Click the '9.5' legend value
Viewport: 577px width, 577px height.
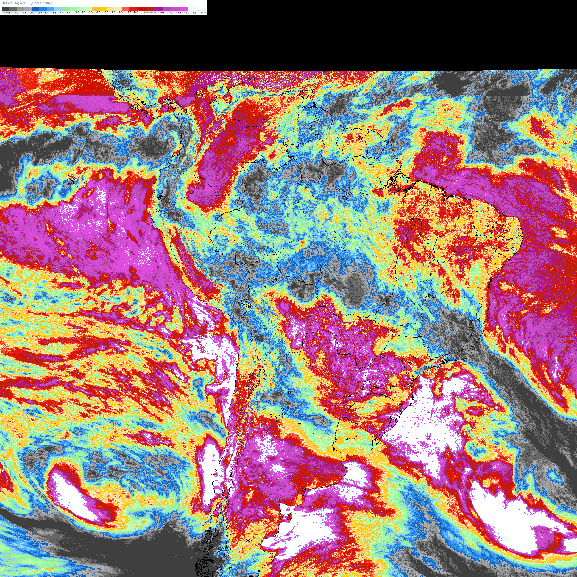pos(146,13)
